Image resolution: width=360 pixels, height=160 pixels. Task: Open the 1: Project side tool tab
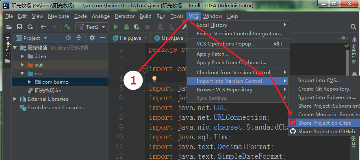pyautogui.click(x=8, y=50)
